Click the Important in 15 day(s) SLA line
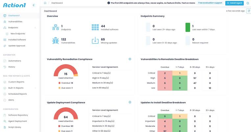This screenshot has width=251, height=132. click(103, 121)
